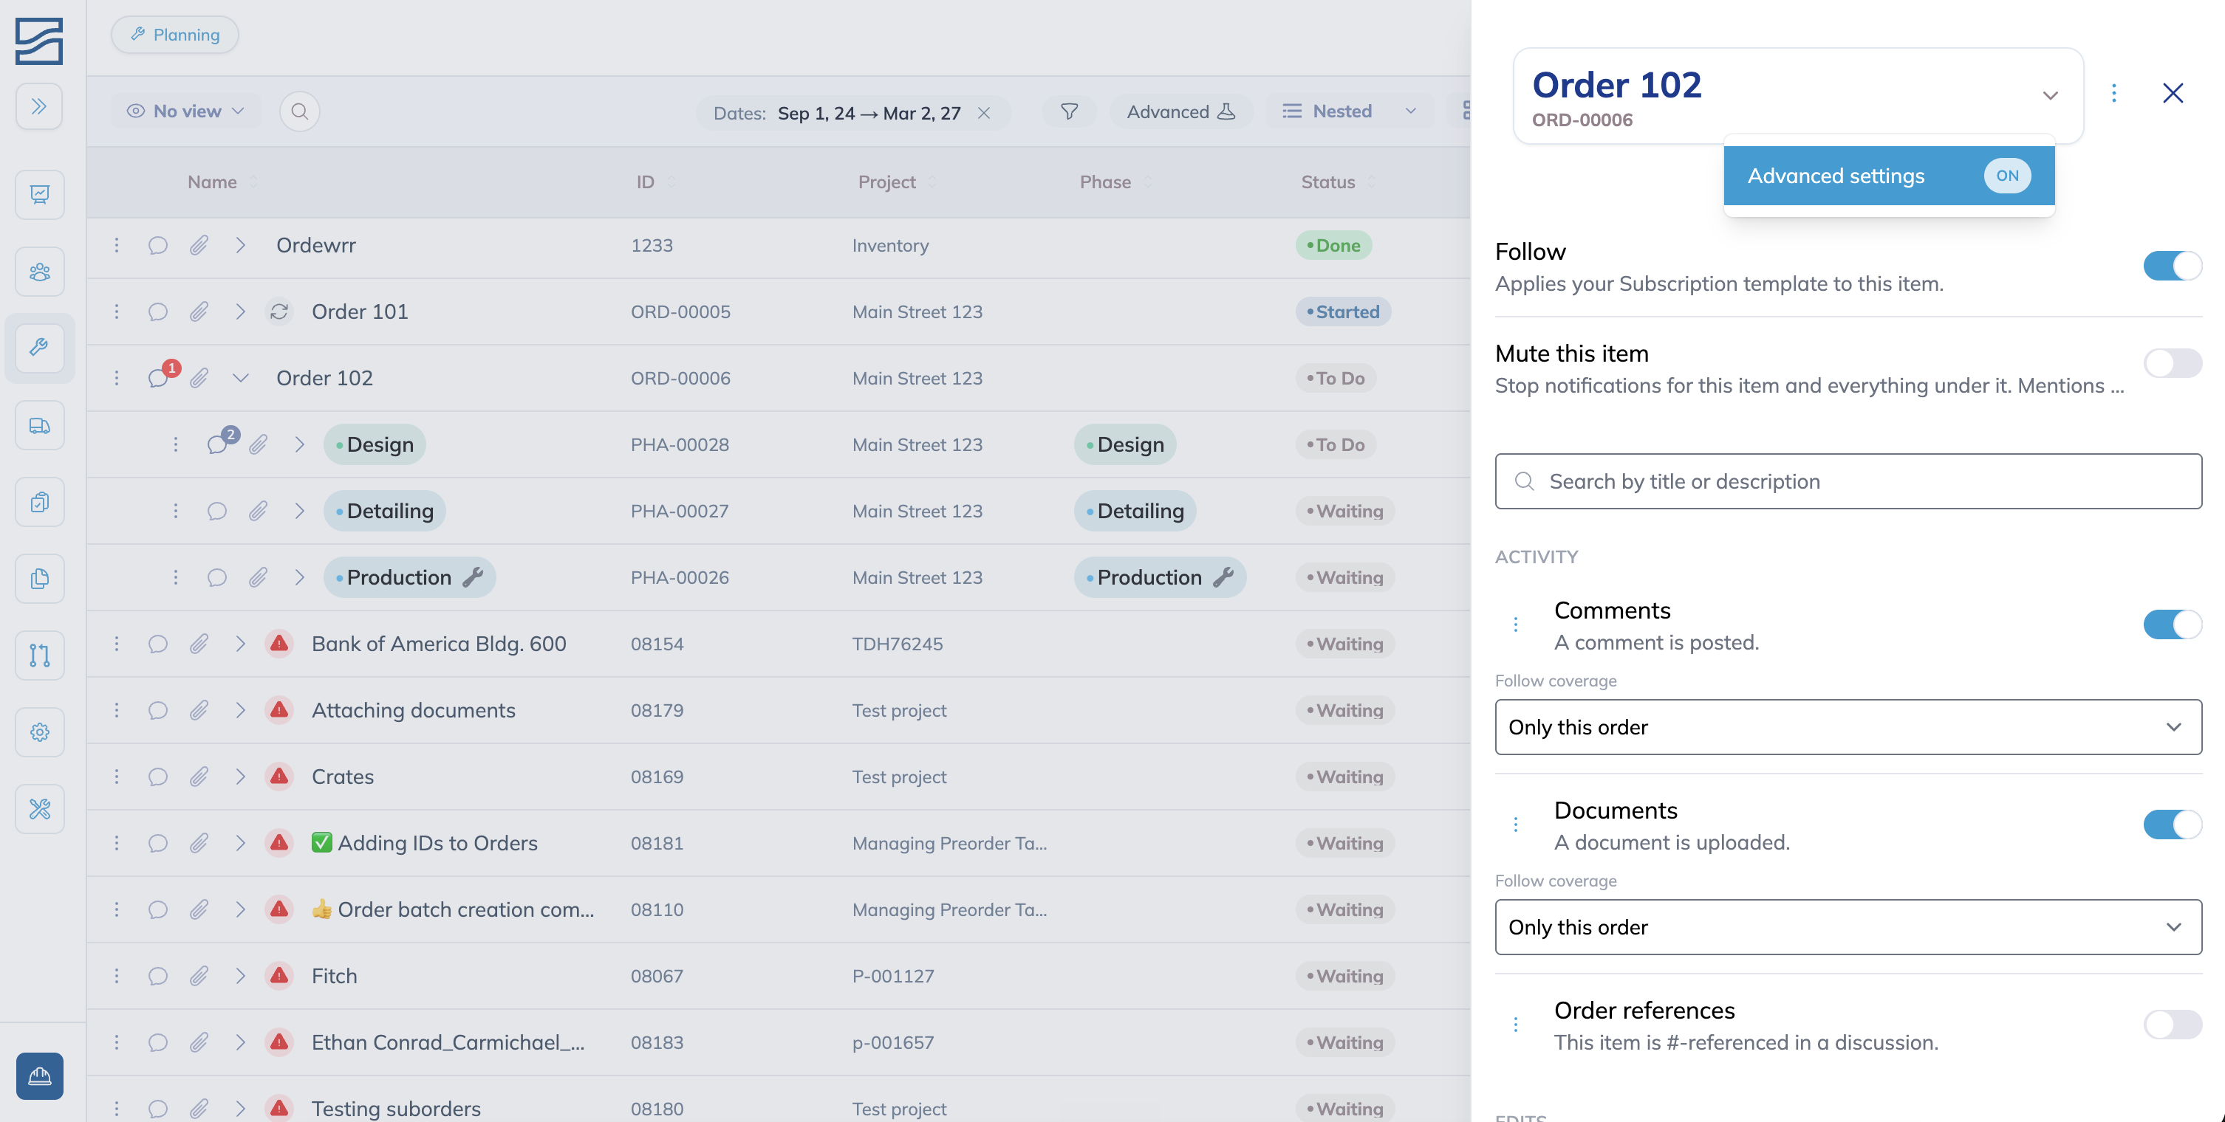
Task: Open the crossed tools sidebar icon
Action: point(39,809)
